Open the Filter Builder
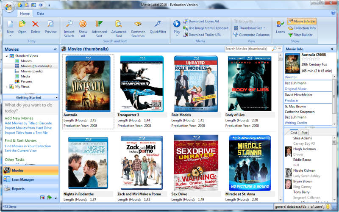The image size is (339, 212). coord(300,35)
